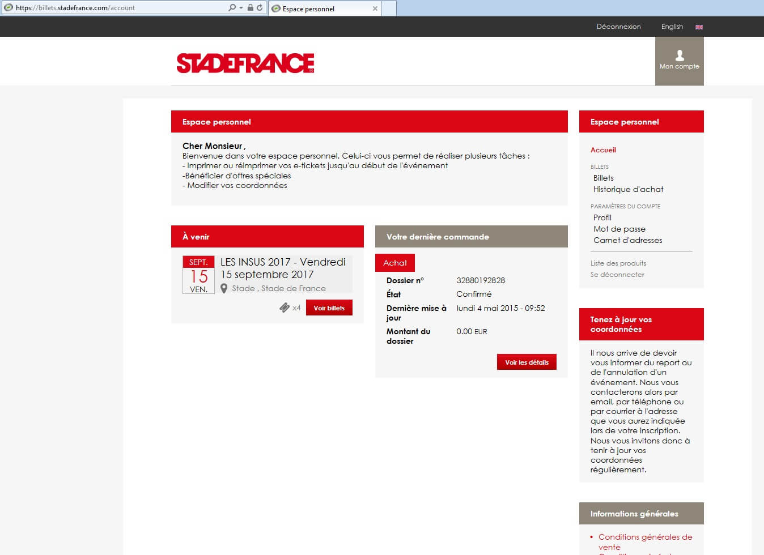Screen dimensions: 764x555
Task: Select the Achat tab
Action: 395,263
